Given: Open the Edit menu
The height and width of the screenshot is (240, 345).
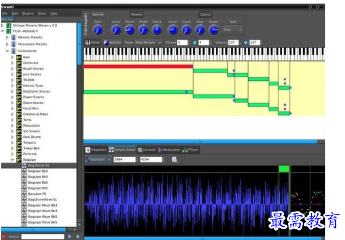Looking at the screenshot, I should click(15, 14).
